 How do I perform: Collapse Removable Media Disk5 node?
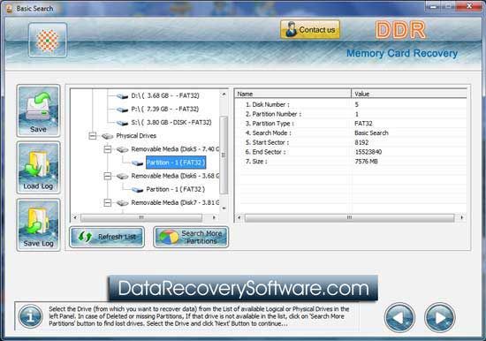[x=107, y=149]
